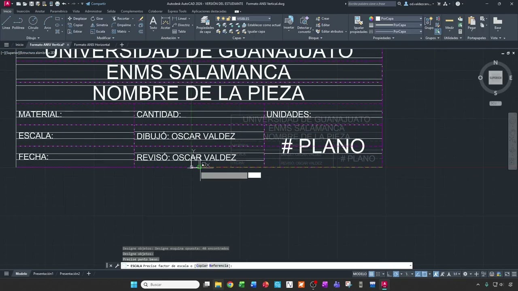Open the Matriz (array) tool
Screen dimensions: 518x291
tap(119, 32)
